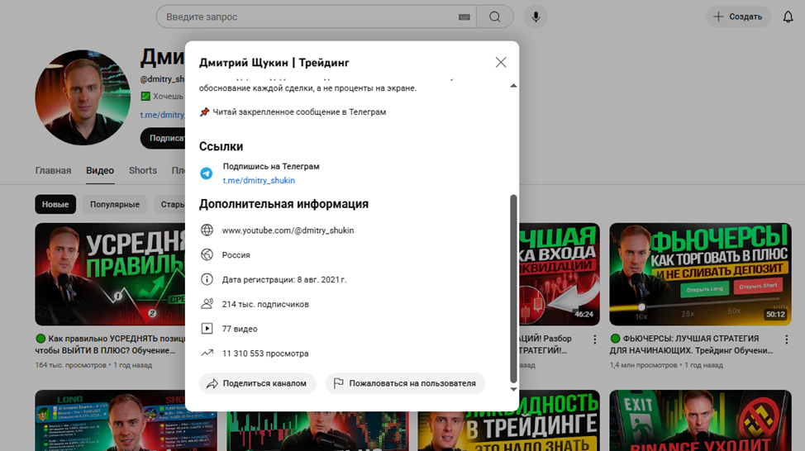Screen dimensions: 805x451
Task: Close the channel info dialog
Action: tap(501, 63)
